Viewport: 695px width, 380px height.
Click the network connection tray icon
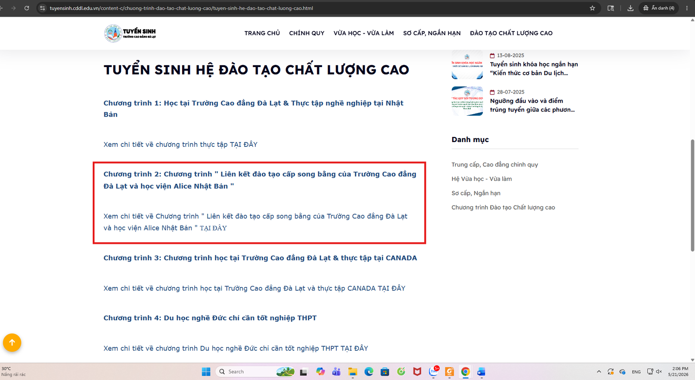pos(650,372)
